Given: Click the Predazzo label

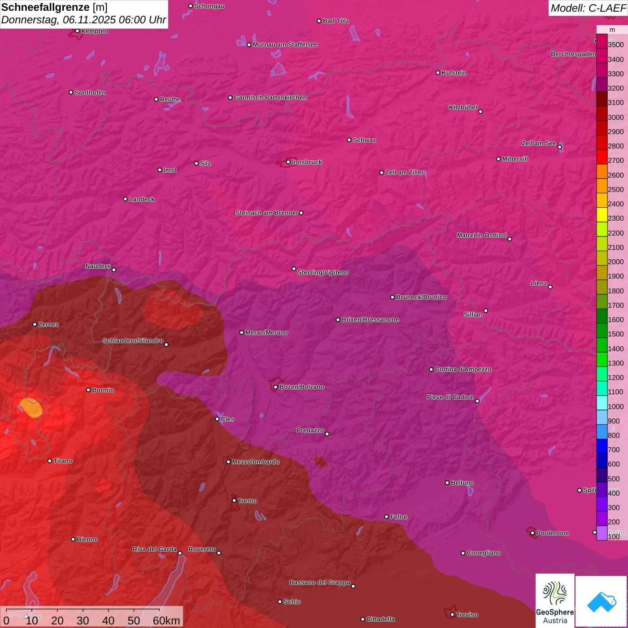Looking at the screenshot, I should click(x=310, y=430).
